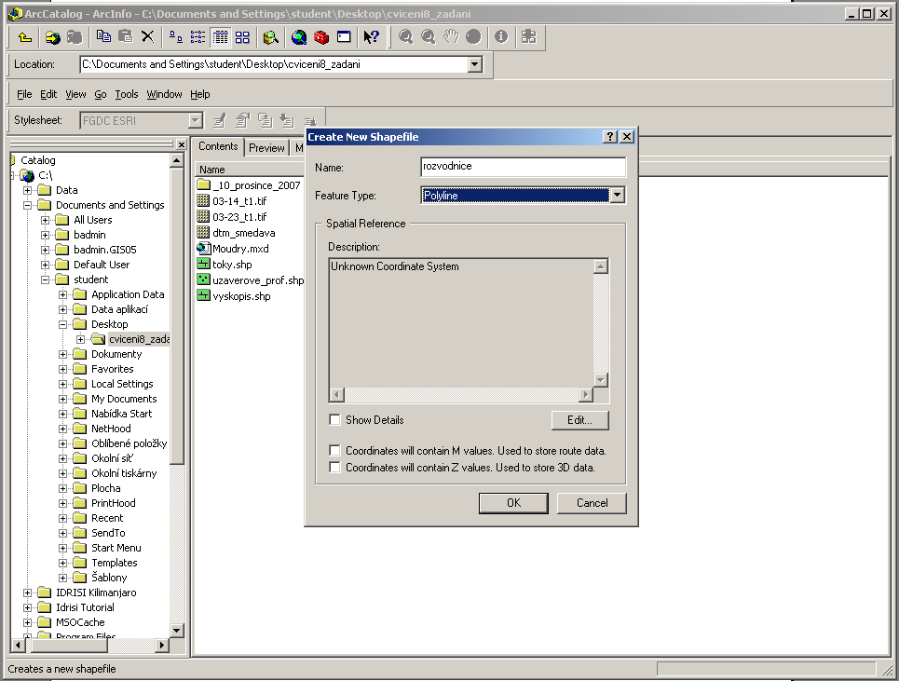Click the Create/Update Metadata icon
The image size is (899, 681).
click(x=265, y=120)
